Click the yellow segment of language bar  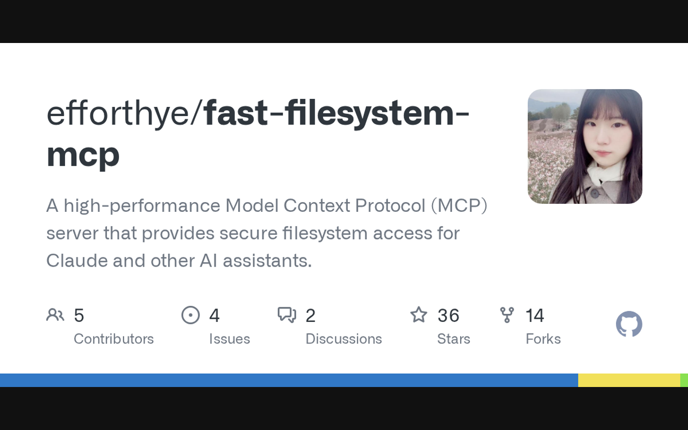629,380
